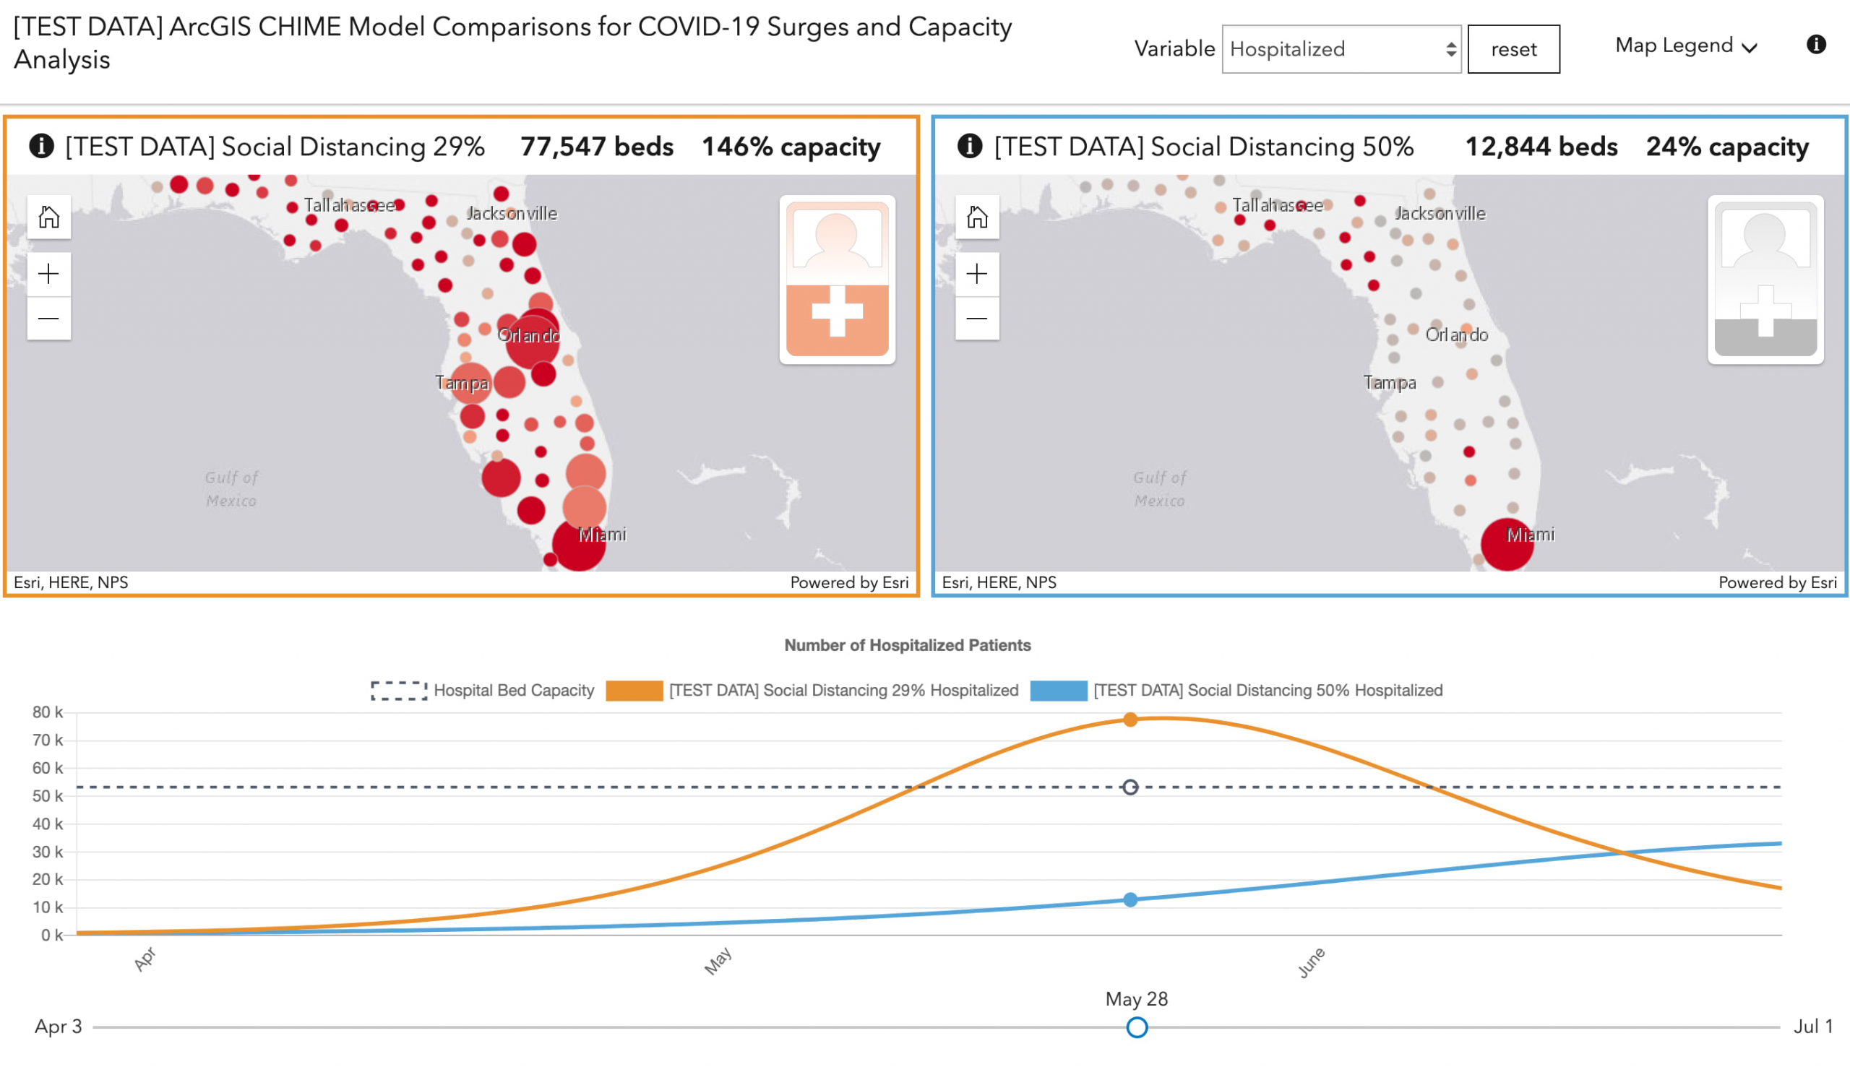The width and height of the screenshot is (1850, 1067).
Task: Click the home icon on the left map
Action: point(48,217)
